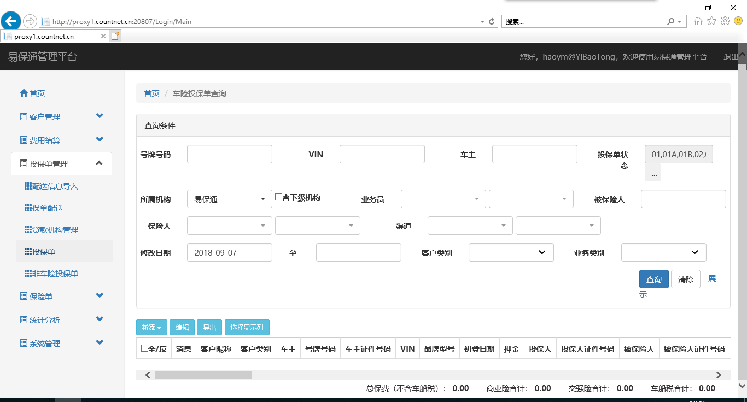Open the 客户类别 dropdown
747x402 pixels.
pos(511,252)
